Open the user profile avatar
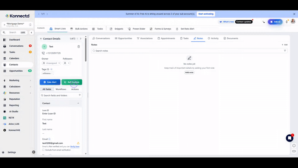 (293, 21)
